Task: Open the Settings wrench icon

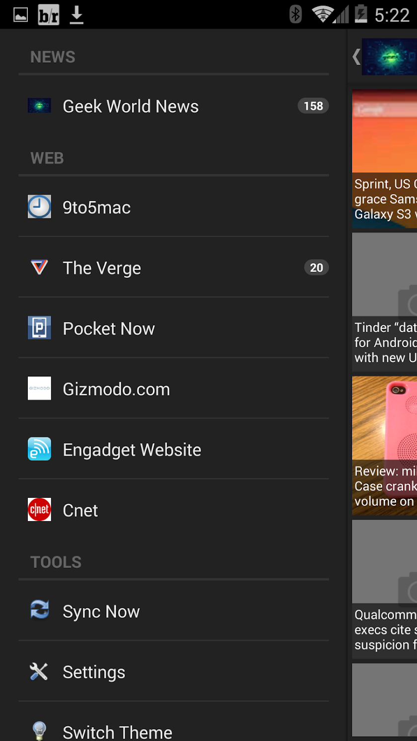Action: tap(39, 672)
